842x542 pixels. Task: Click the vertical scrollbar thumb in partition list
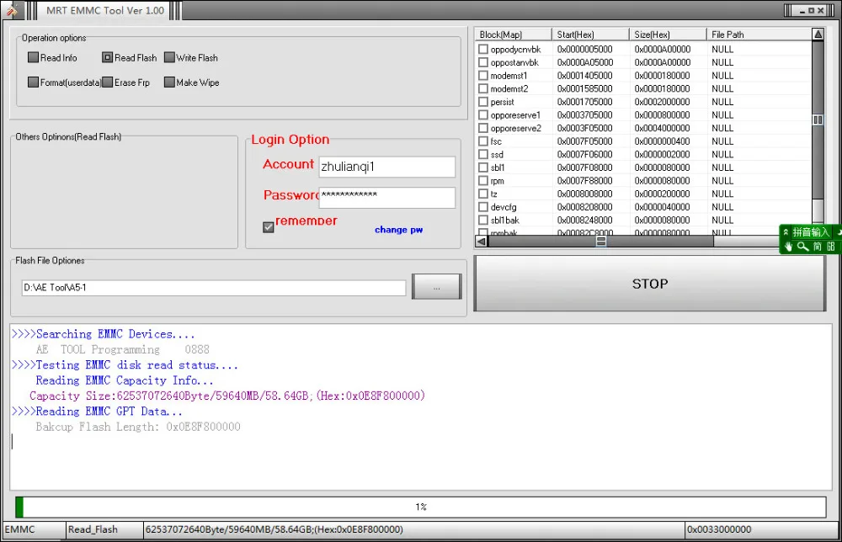(x=818, y=120)
